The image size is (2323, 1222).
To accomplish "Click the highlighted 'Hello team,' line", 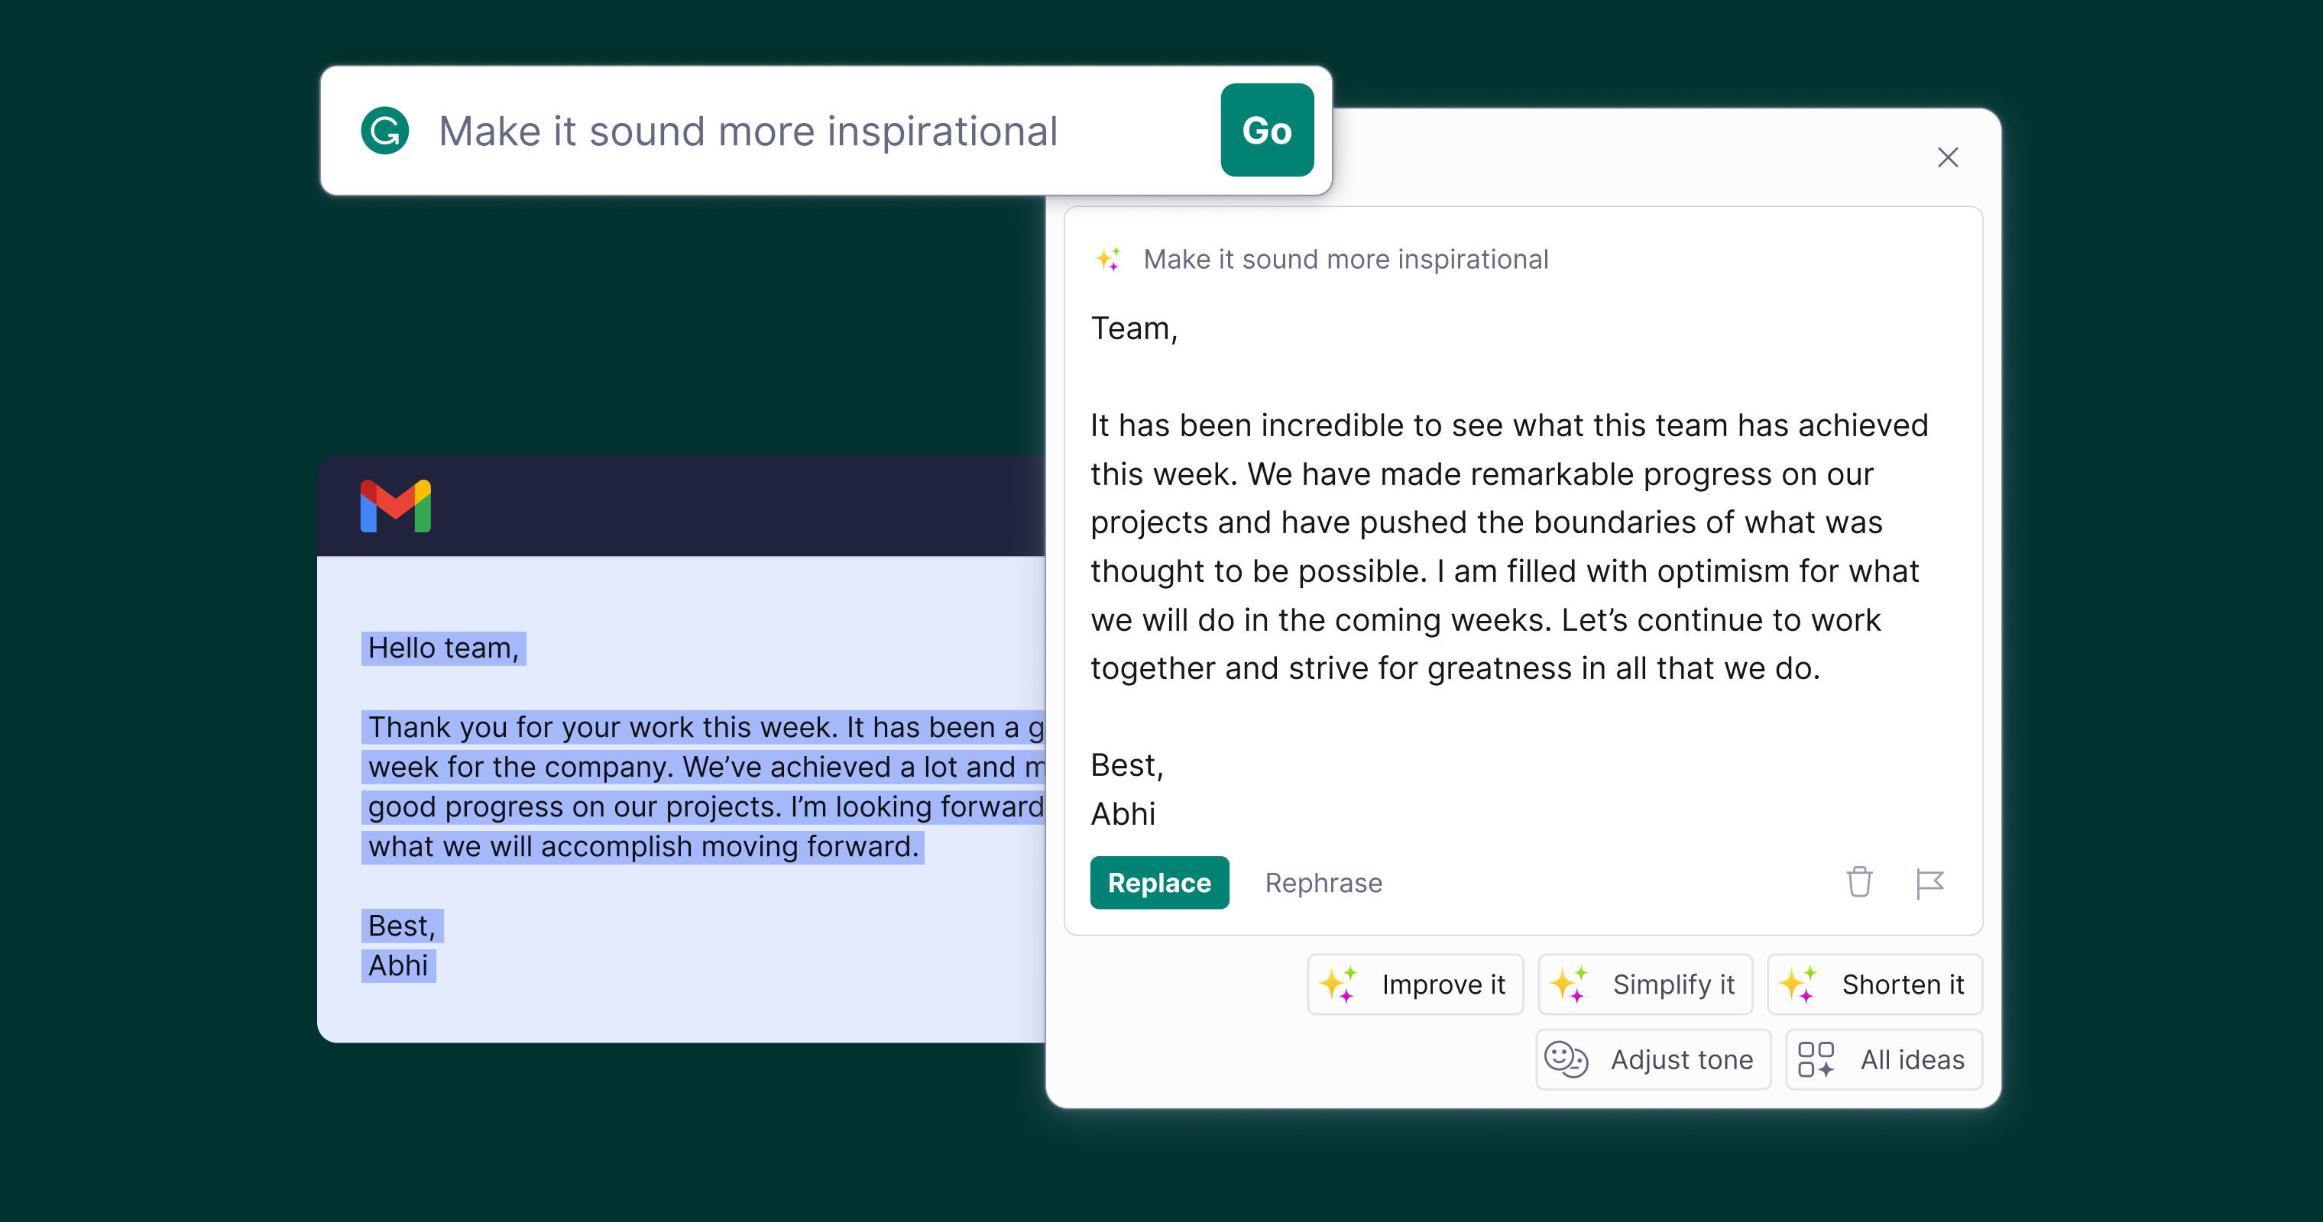I will 444,648.
